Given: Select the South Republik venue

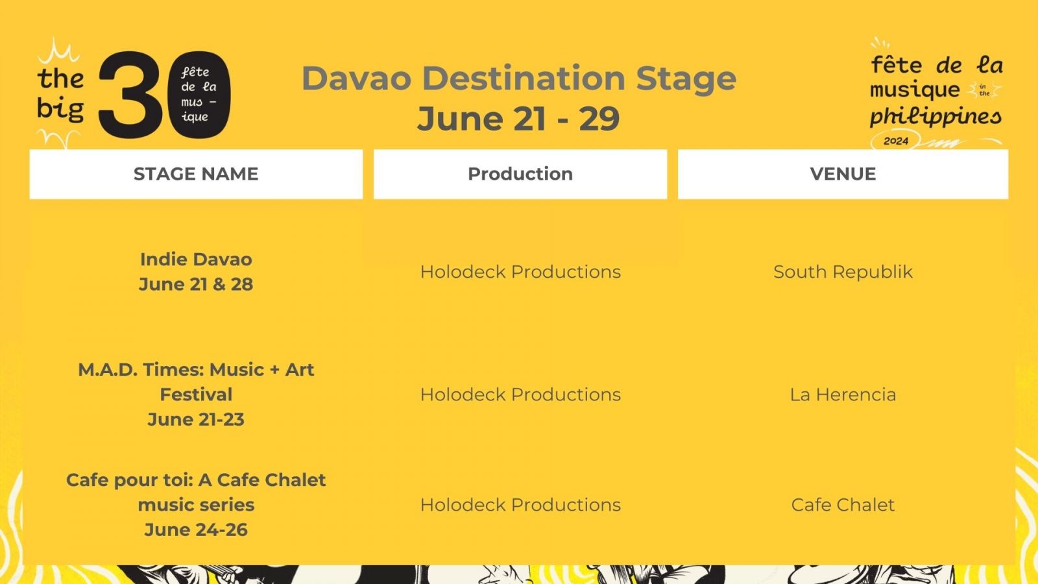Looking at the screenshot, I should pos(843,271).
